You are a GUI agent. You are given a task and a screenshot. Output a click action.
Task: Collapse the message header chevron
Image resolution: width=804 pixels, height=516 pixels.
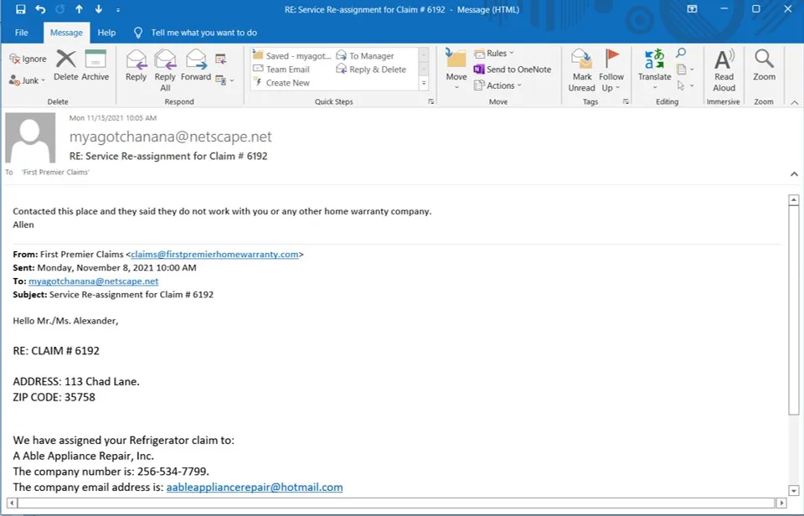[794, 174]
